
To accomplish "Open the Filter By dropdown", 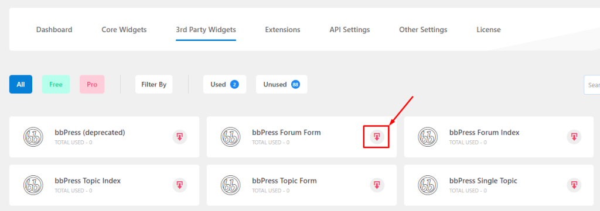I will point(154,84).
